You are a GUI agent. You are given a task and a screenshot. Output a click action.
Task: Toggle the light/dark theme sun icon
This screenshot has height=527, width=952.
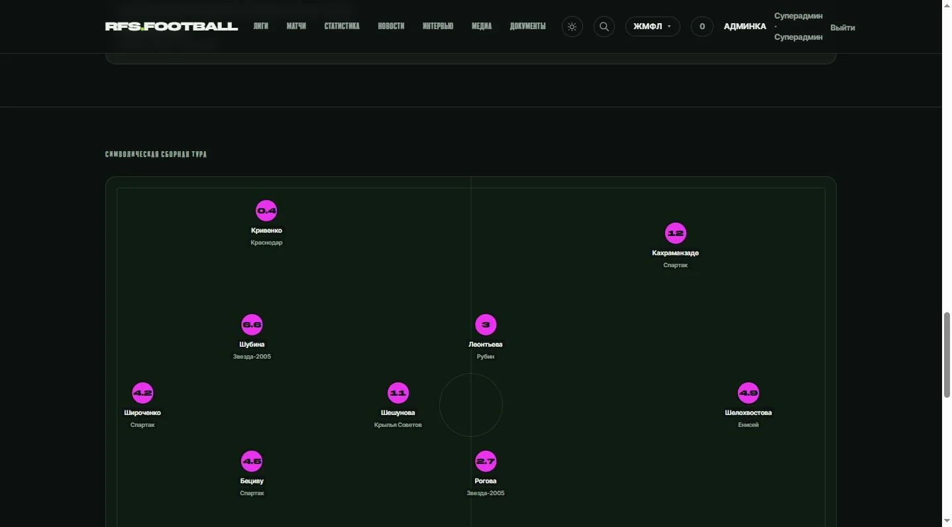[572, 27]
